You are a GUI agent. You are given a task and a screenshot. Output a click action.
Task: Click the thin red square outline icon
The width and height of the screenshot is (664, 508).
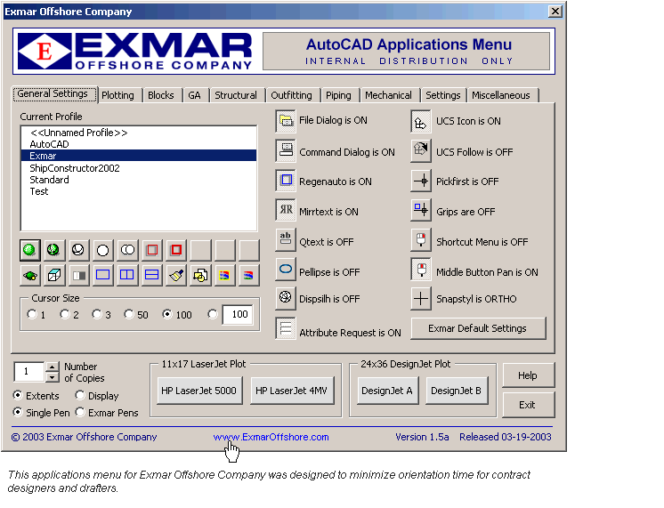151,250
